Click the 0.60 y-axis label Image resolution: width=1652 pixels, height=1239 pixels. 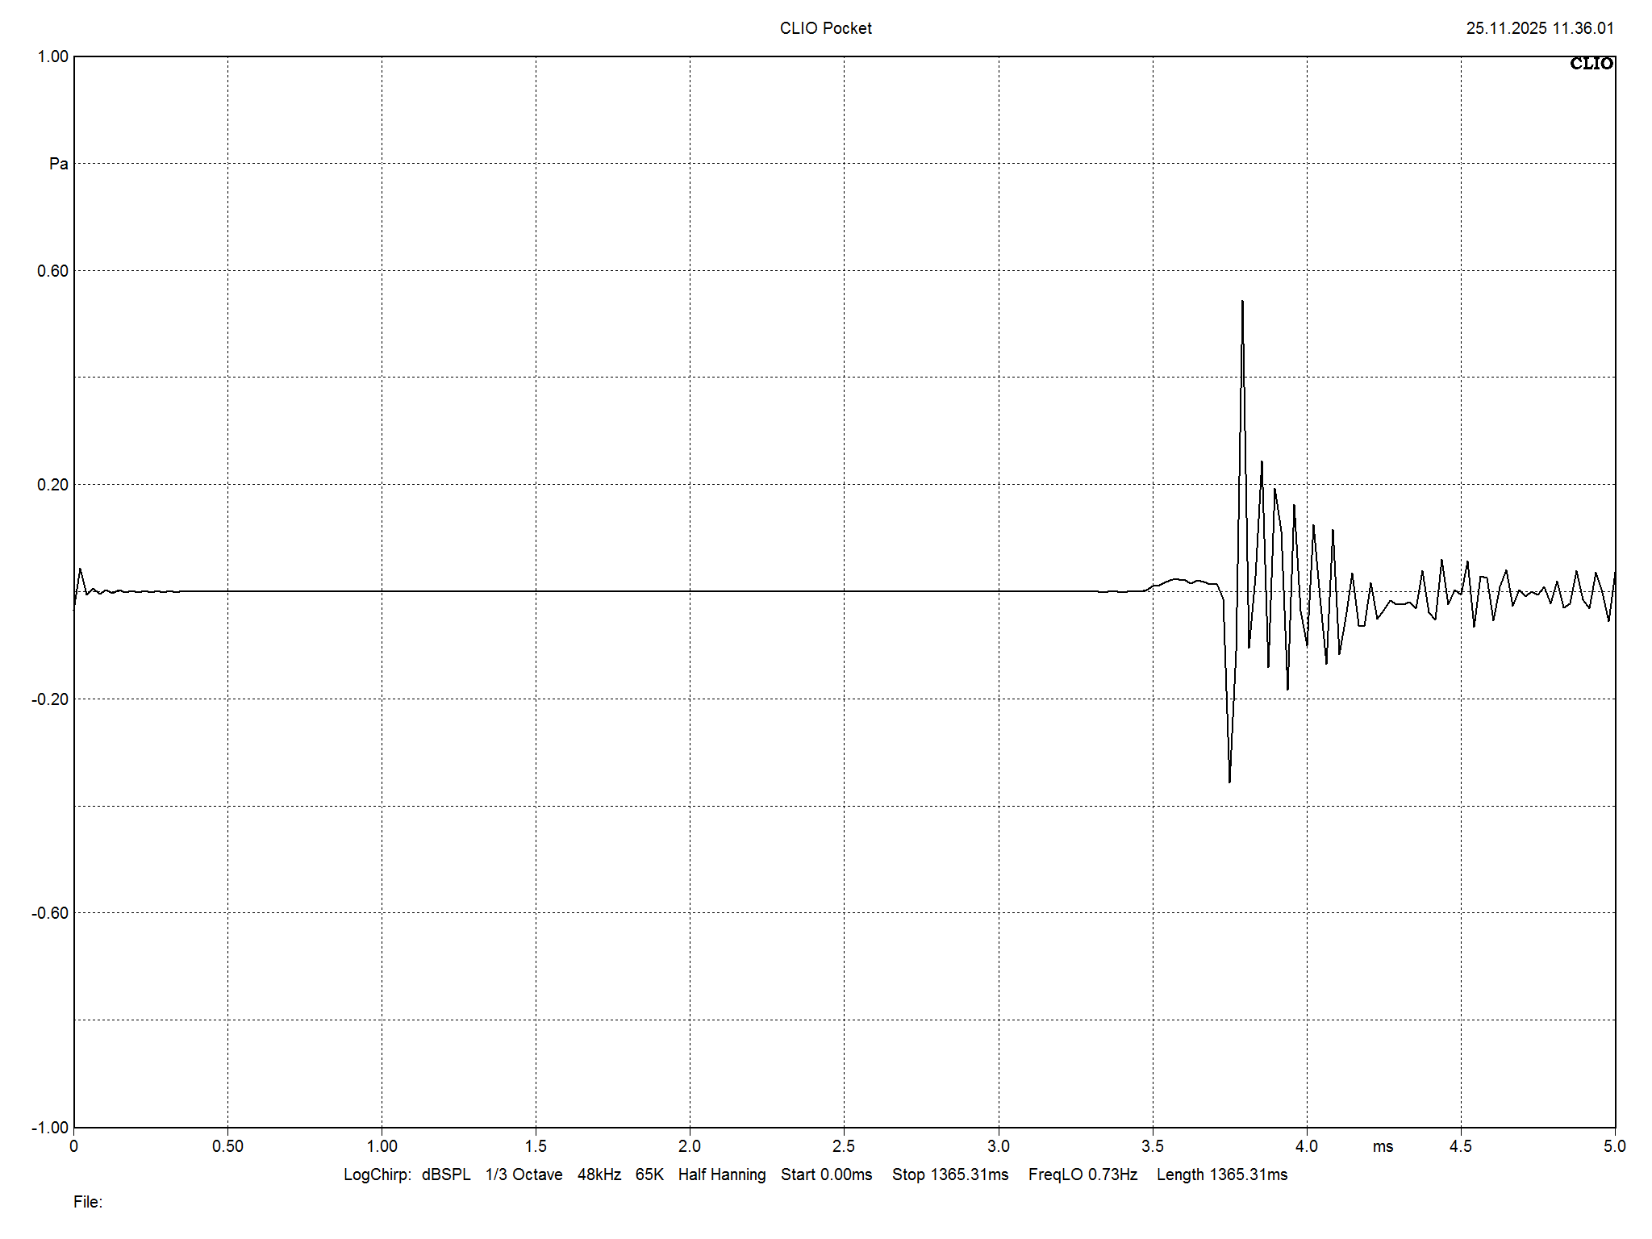click(x=53, y=271)
